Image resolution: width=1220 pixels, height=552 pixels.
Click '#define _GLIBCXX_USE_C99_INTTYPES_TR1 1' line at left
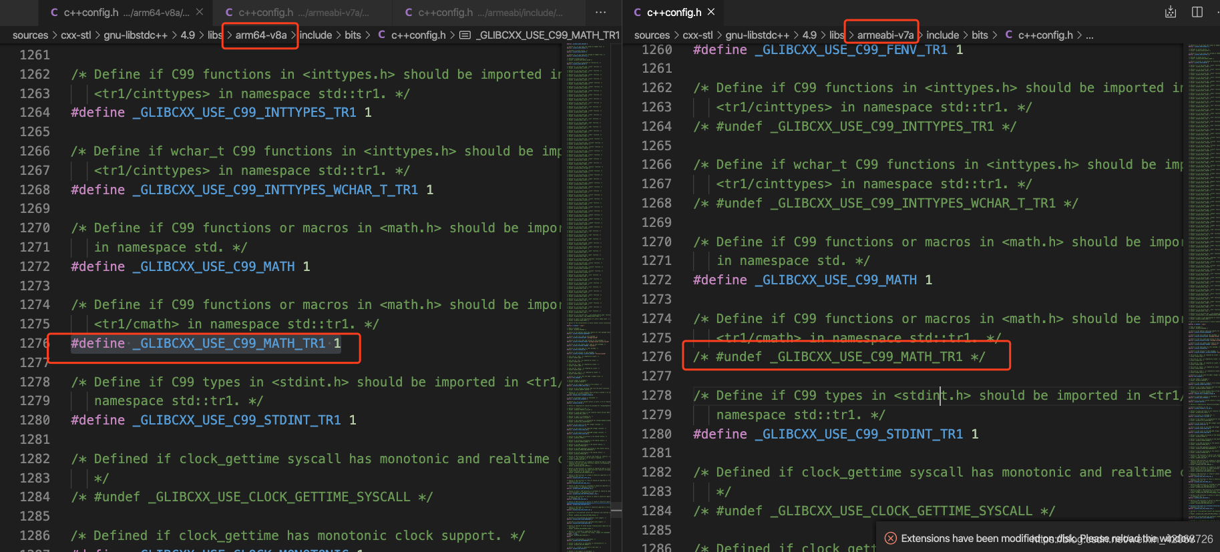coord(221,112)
